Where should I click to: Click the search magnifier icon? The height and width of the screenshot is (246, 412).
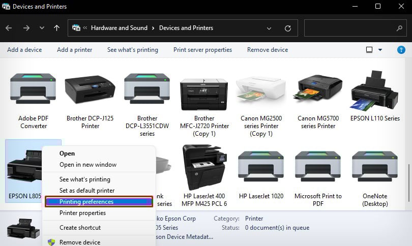(x=399, y=28)
